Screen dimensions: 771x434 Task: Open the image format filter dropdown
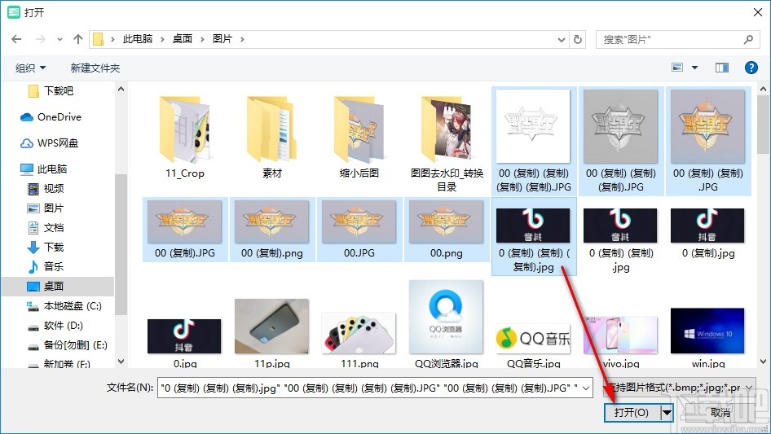pyautogui.click(x=680, y=388)
